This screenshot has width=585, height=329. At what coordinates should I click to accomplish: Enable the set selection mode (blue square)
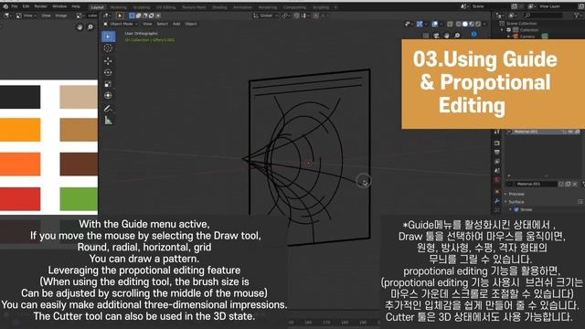point(132,16)
